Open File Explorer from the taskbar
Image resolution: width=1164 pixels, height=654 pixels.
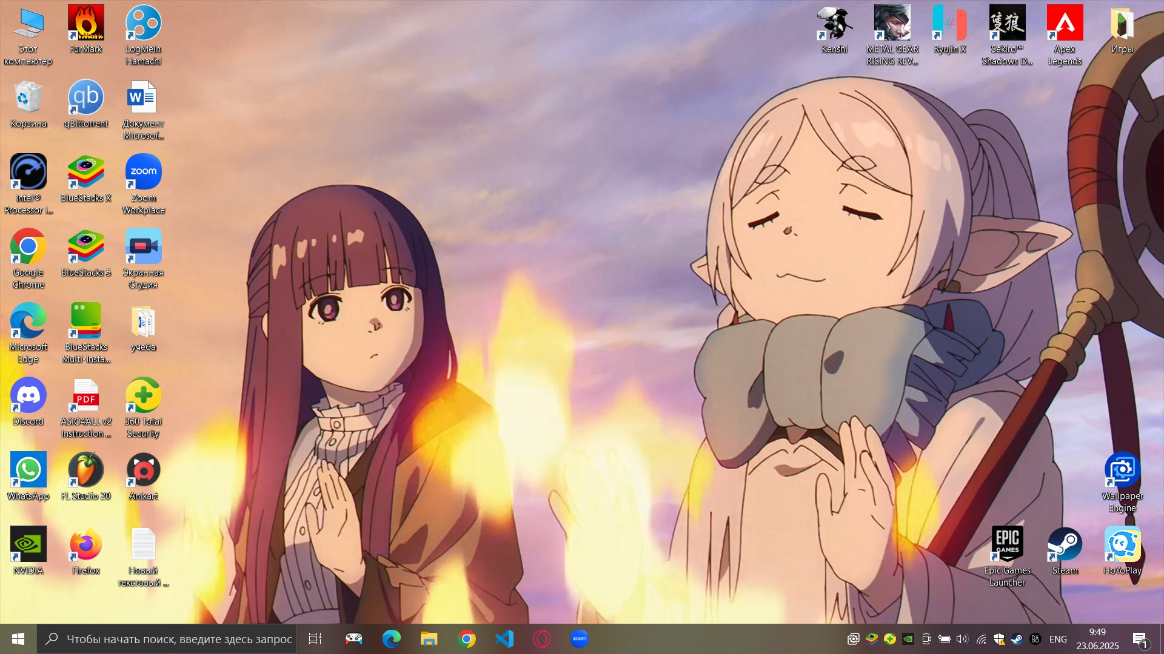click(x=429, y=639)
